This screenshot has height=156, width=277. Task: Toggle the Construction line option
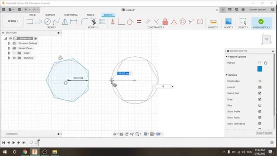point(260,81)
